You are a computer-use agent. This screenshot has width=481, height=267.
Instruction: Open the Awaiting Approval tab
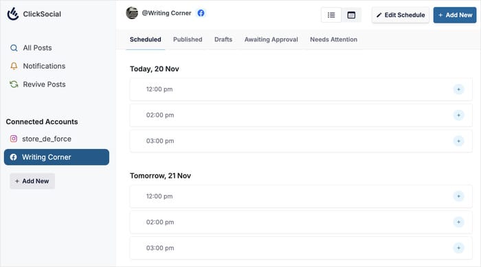pos(271,40)
